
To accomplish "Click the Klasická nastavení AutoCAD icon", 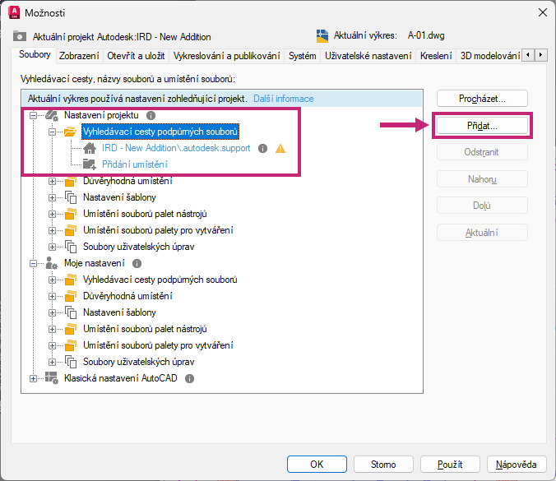I will point(52,378).
